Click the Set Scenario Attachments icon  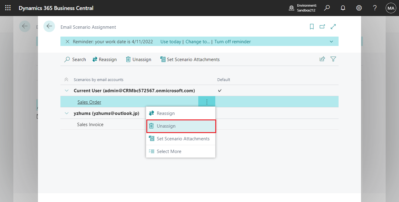[x=163, y=59]
